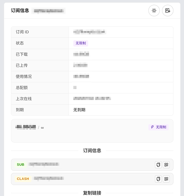Click the 到期 row label

(x=20, y=110)
